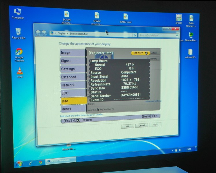Click the Windows Start orb
216x173 pixels.
[19, 164]
